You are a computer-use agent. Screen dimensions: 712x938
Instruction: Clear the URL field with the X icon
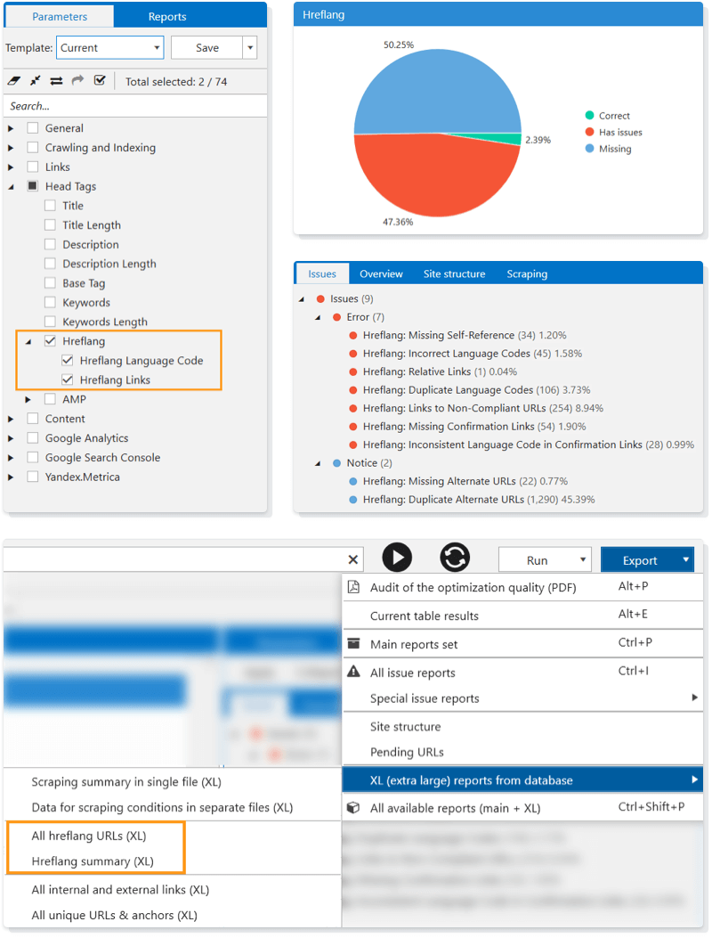coord(353,559)
